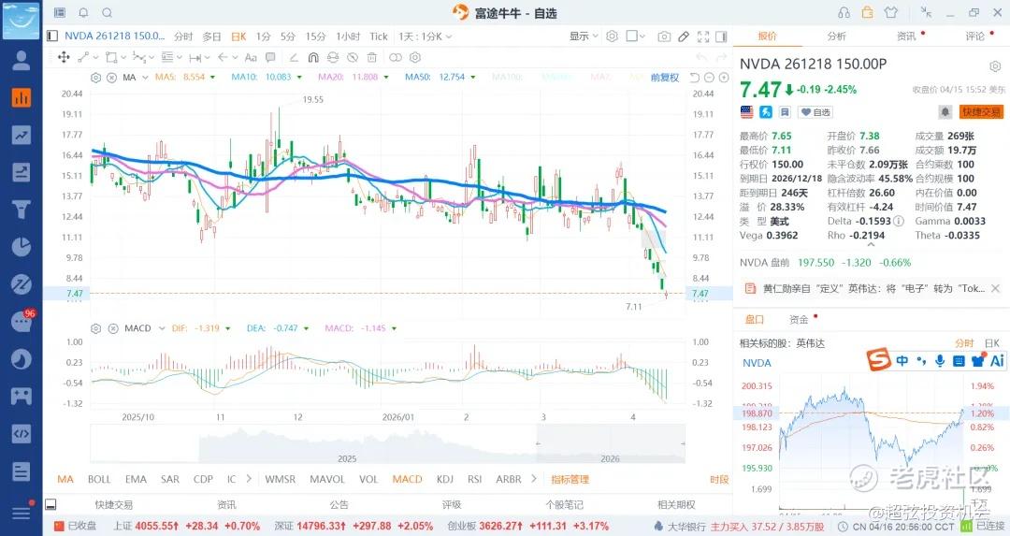
Task: Open MA50 line options arrow
Action: tap(473, 78)
